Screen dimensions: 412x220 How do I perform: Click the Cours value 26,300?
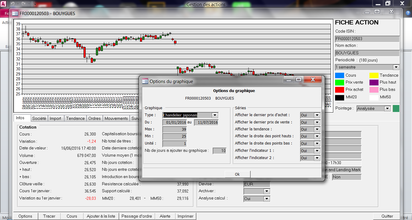(x=90, y=134)
